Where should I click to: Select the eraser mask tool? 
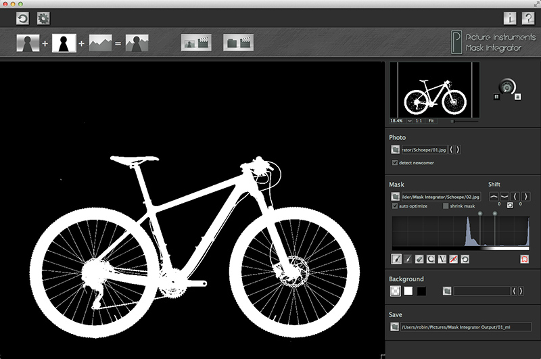pos(421,259)
